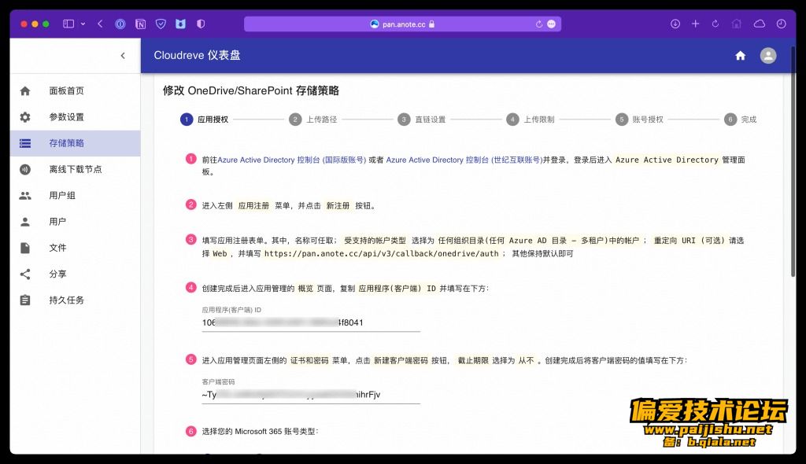Screen dimensions: 806x464
Task: Reload page from address bar icon
Action: coord(538,24)
